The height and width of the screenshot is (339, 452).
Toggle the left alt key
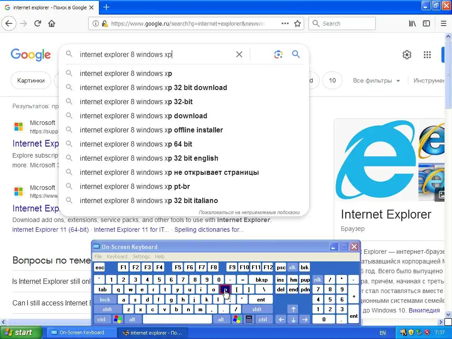click(x=132, y=320)
